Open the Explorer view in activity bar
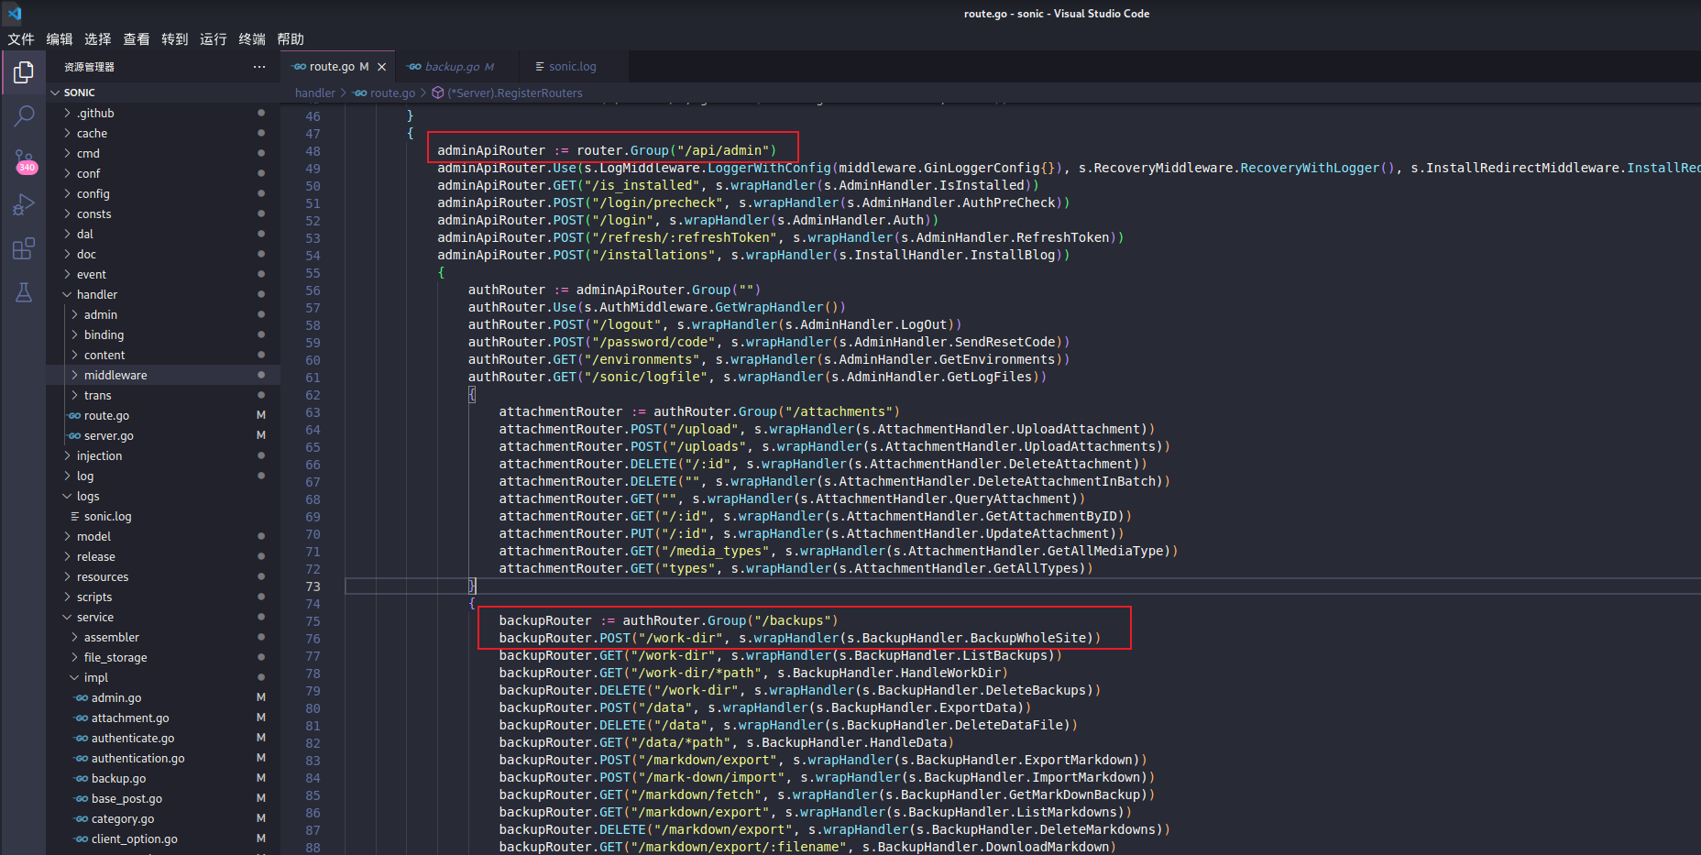The image size is (1701, 855). (24, 72)
